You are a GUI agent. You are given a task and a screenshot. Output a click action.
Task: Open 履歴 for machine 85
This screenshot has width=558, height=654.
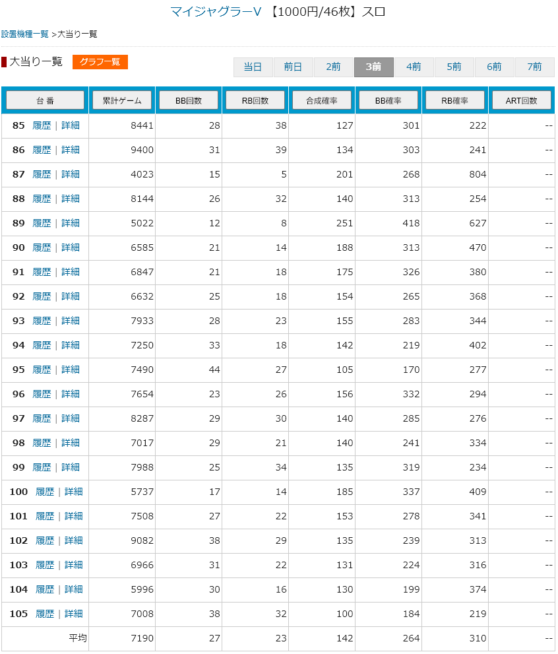(42, 125)
